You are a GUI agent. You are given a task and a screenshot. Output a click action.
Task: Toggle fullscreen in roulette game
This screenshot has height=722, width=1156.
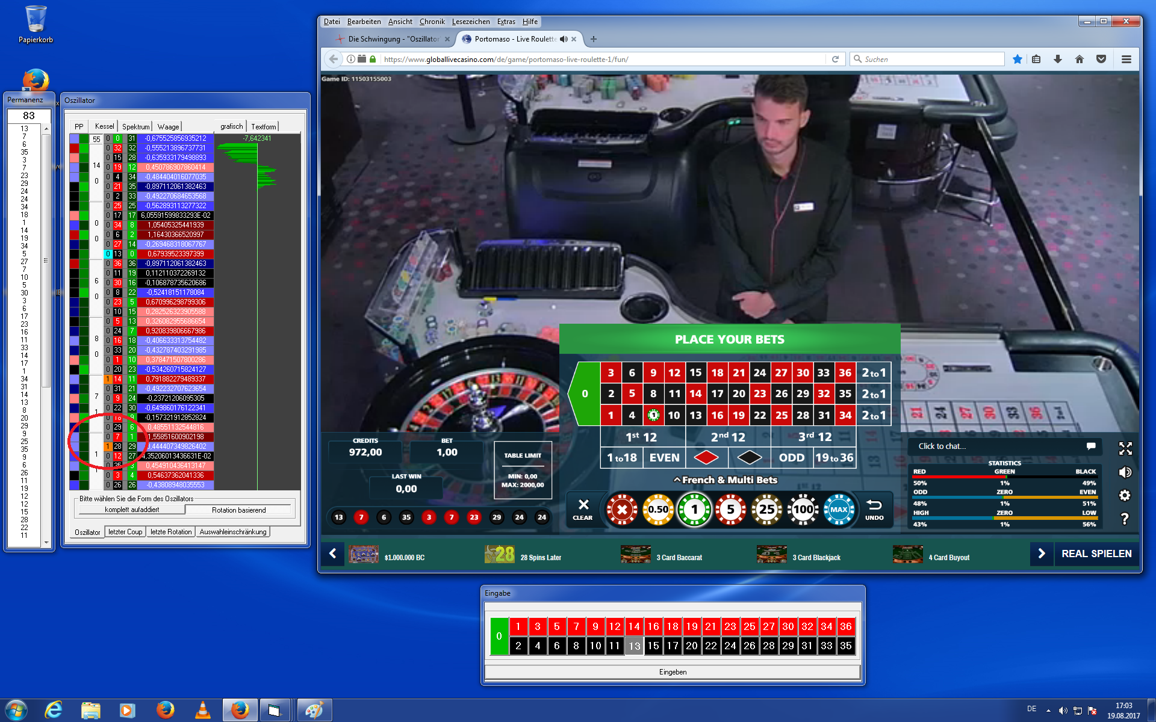click(x=1125, y=448)
